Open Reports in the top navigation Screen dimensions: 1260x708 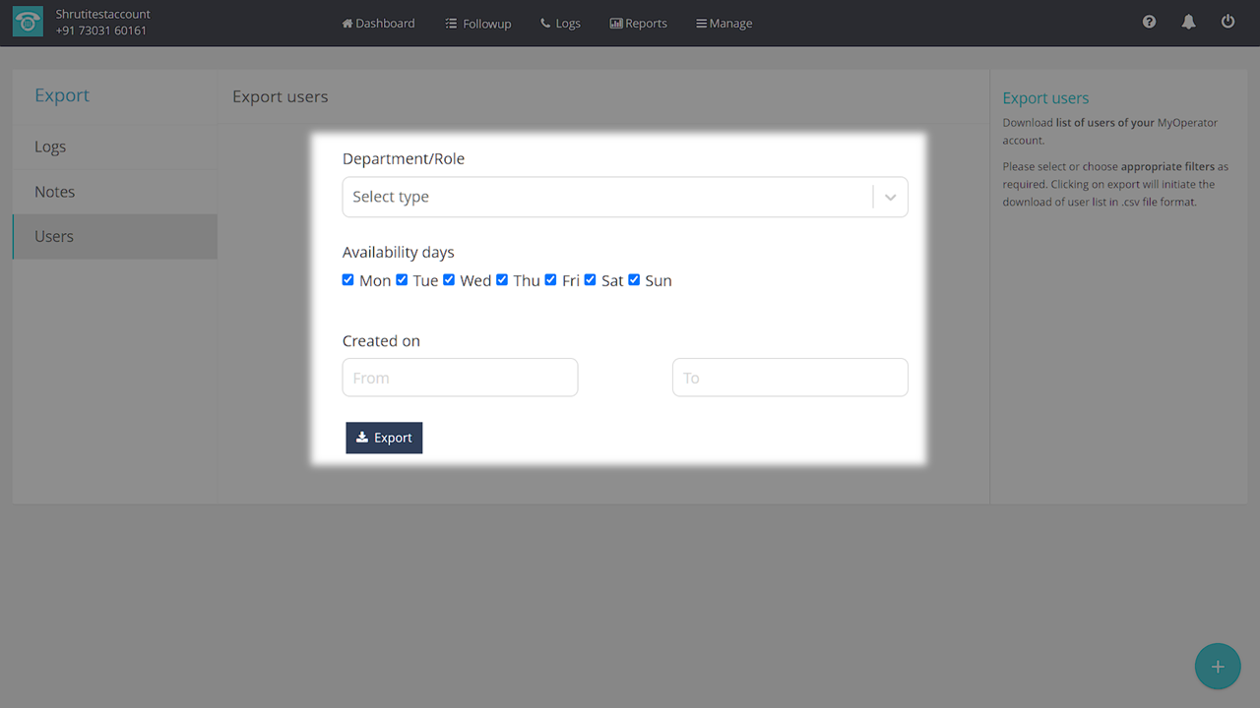(638, 23)
